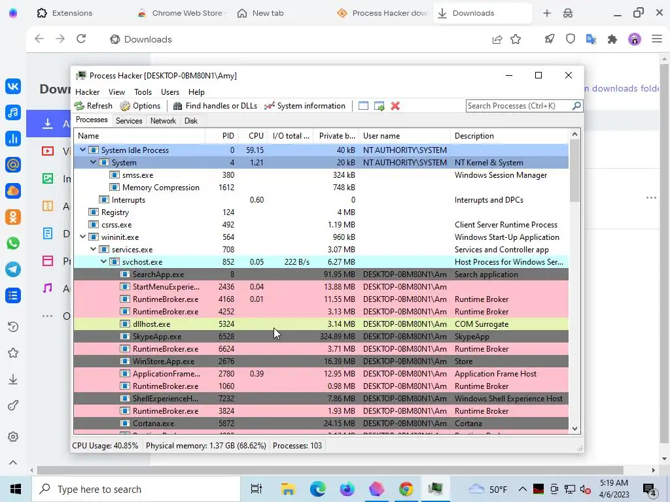Open the Windows Start menu
This screenshot has height=502, width=670.
pos(16,489)
